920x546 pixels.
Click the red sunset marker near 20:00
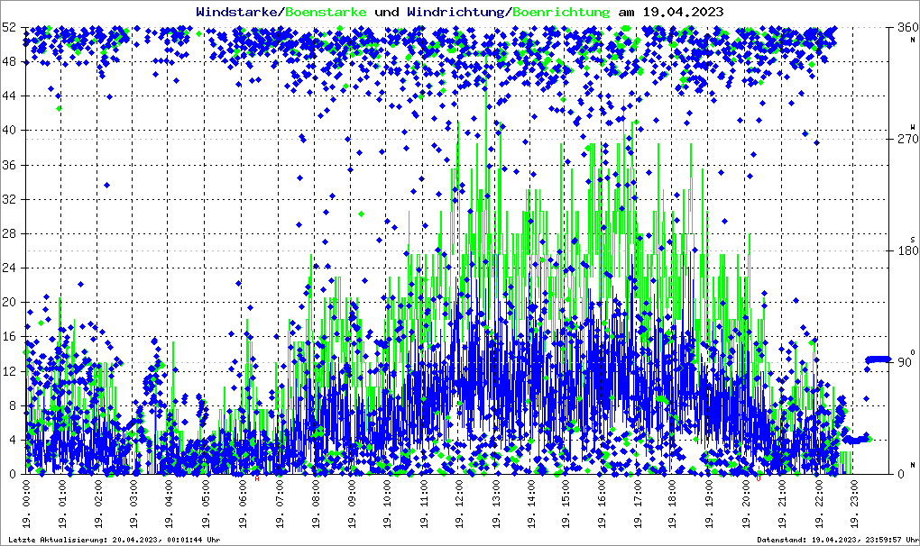pyautogui.click(x=759, y=478)
